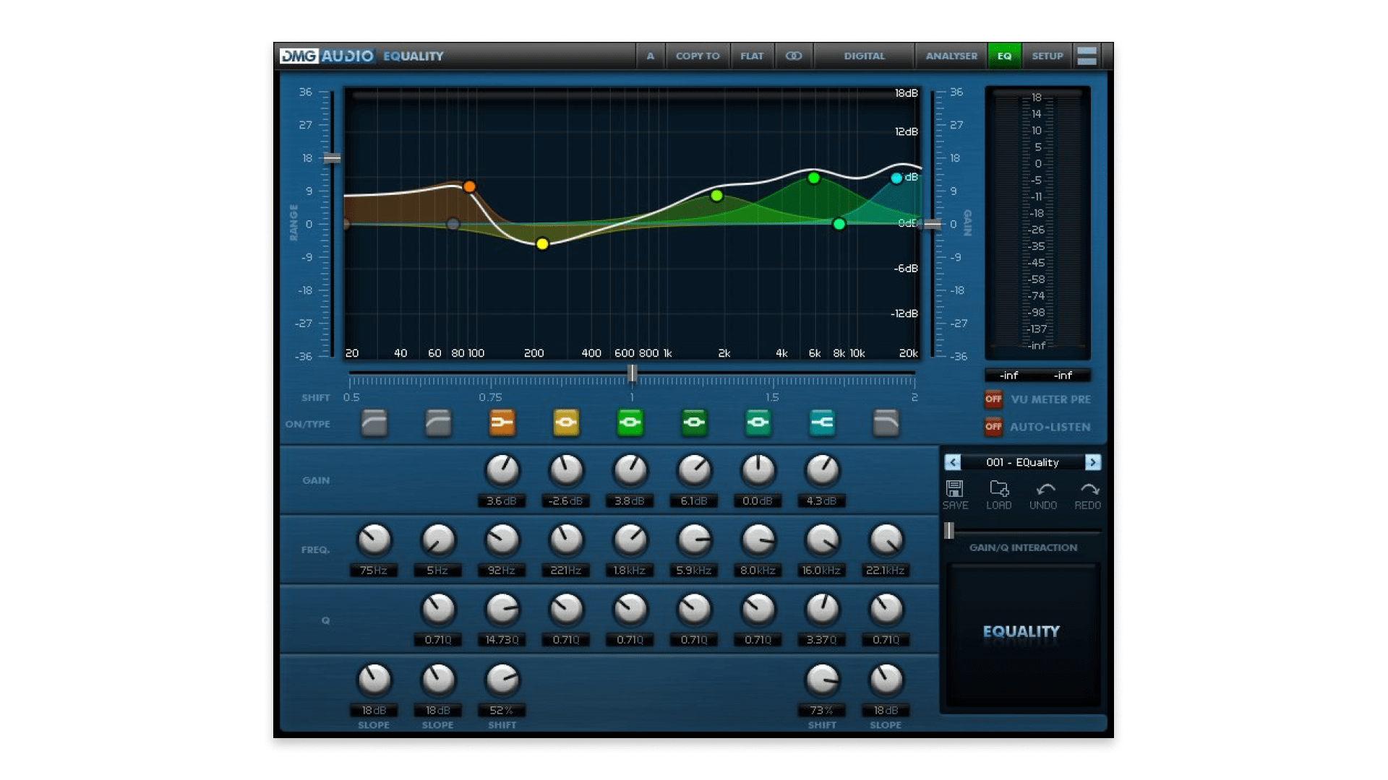
Task: Toggle the AUTO-LISTEN switch
Action: point(993,426)
